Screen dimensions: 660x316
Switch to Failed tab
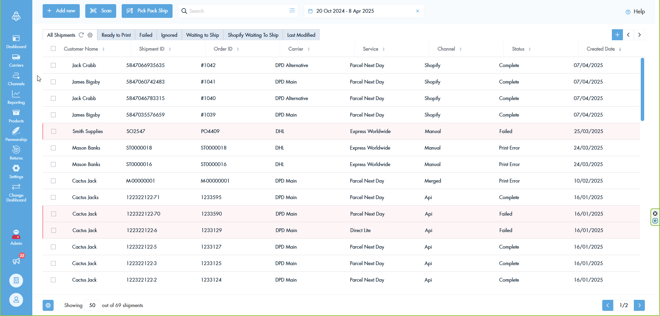pyautogui.click(x=146, y=35)
